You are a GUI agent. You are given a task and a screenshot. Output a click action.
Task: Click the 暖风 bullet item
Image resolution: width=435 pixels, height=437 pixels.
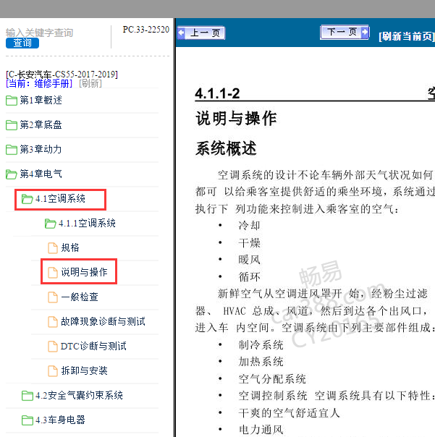(249, 260)
